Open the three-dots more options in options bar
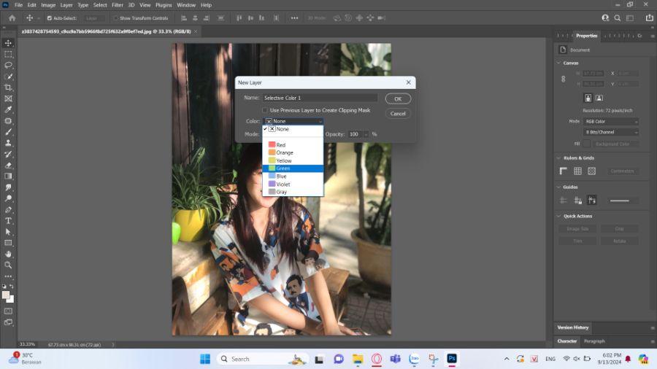Image resolution: width=657 pixels, height=369 pixels. (295, 18)
